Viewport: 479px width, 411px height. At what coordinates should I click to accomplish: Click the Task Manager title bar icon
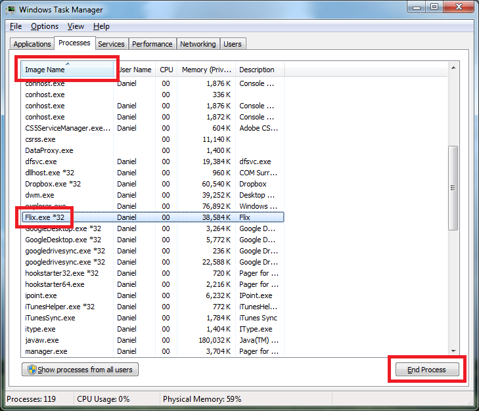tap(11, 9)
